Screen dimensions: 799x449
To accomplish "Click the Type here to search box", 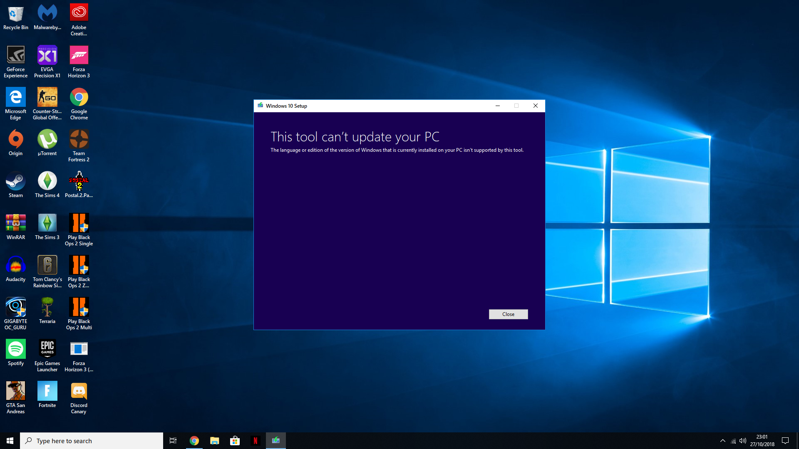I will click(92, 441).
